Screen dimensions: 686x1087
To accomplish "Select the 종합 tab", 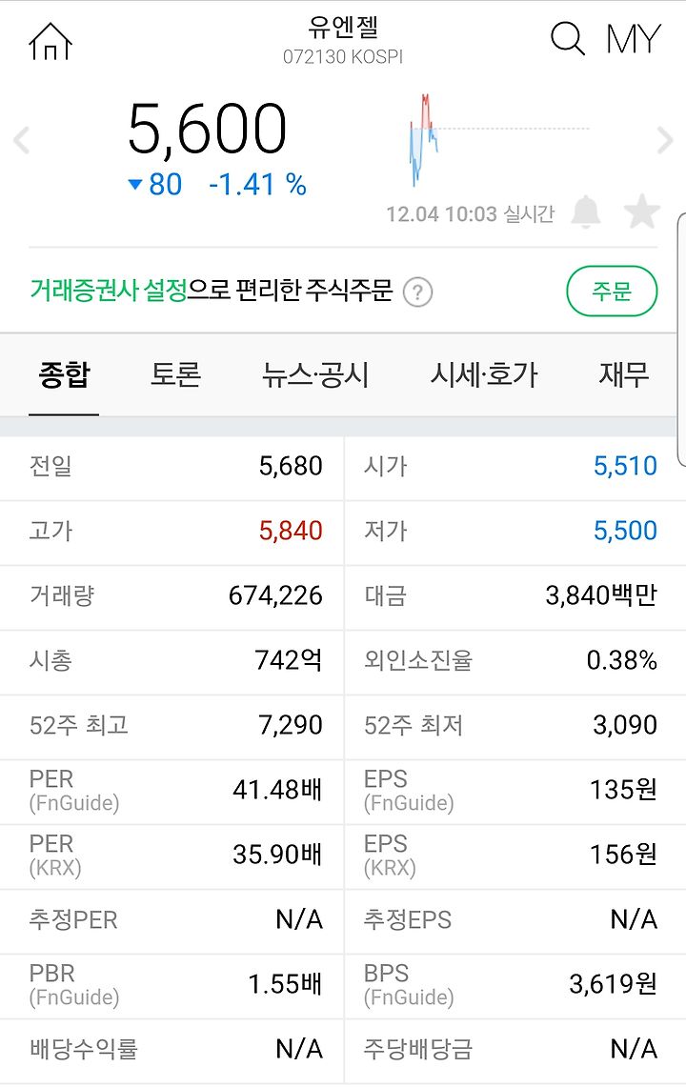I will [x=64, y=375].
